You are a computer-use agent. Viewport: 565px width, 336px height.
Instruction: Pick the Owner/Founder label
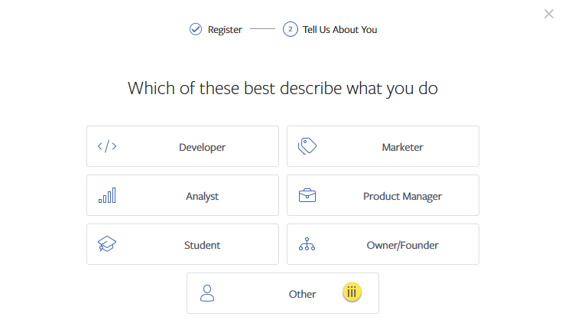click(x=402, y=245)
